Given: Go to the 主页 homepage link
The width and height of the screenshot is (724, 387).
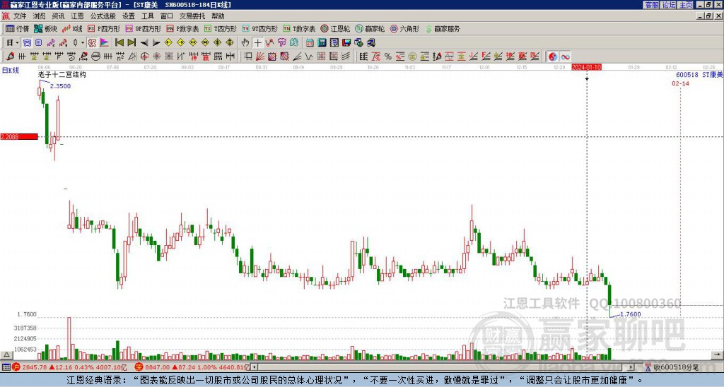Looking at the screenshot, I should (685, 5).
